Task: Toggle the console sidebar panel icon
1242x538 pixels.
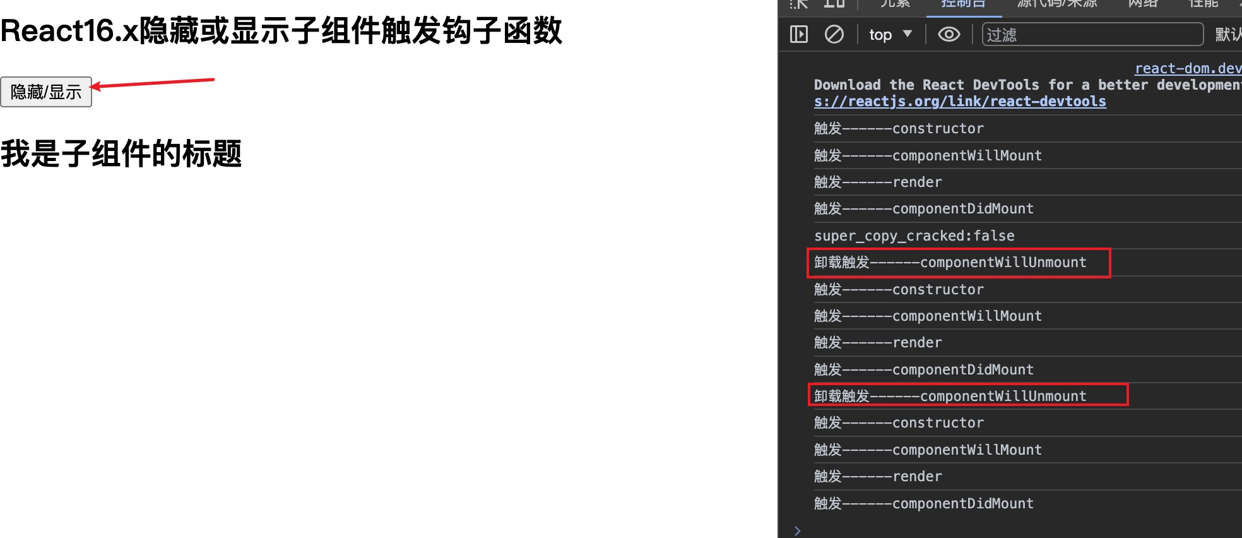Action: pyautogui.click(x=799, y=34)
